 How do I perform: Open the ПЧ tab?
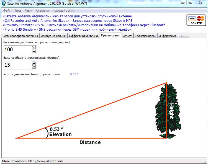point(181,36)
